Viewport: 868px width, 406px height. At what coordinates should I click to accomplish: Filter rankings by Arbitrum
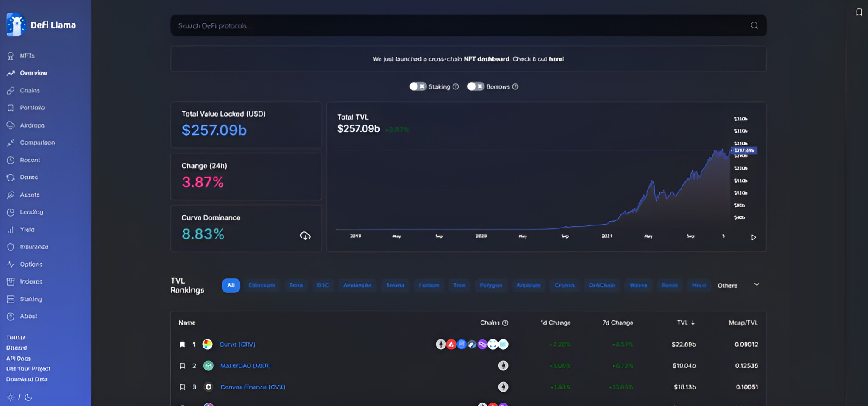coord(529,285)
